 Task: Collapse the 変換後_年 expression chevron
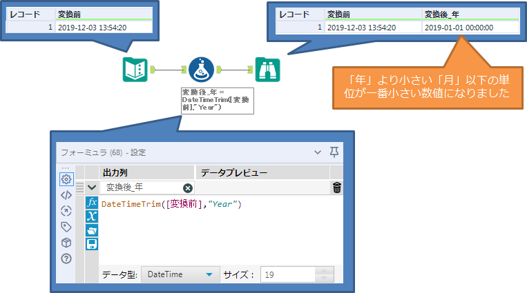pos(92,188)
